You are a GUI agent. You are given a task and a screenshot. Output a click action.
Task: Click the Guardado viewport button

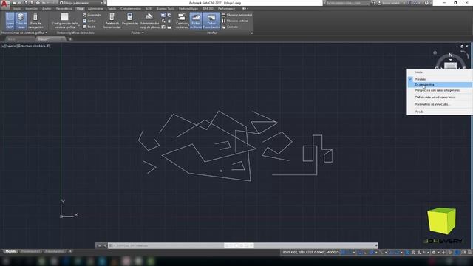point(92,15)
